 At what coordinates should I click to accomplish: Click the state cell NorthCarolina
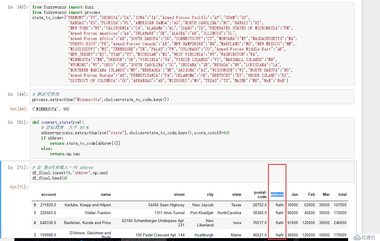coord(229,213)
